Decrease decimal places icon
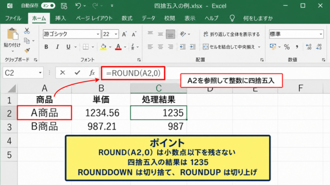This screenshot has height=185, width=330. coord(319,47)
